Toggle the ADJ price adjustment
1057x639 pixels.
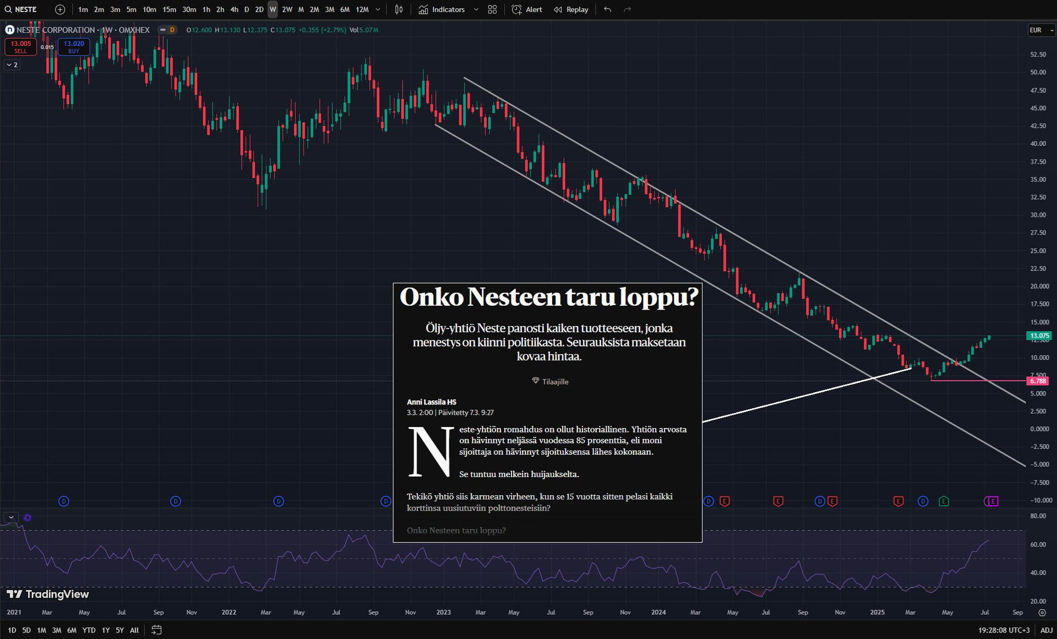[x=1046, y=630]
